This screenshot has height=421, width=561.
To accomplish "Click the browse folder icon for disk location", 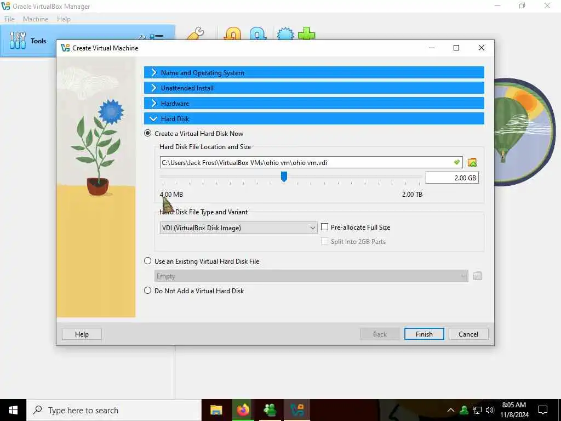I will pyautogui.click(x=472, y=162).
